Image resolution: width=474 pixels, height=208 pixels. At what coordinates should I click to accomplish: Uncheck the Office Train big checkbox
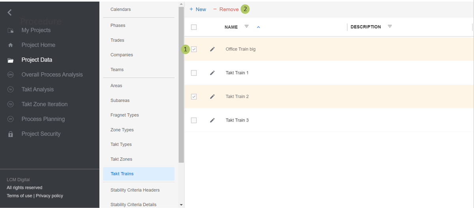[194, 49]
